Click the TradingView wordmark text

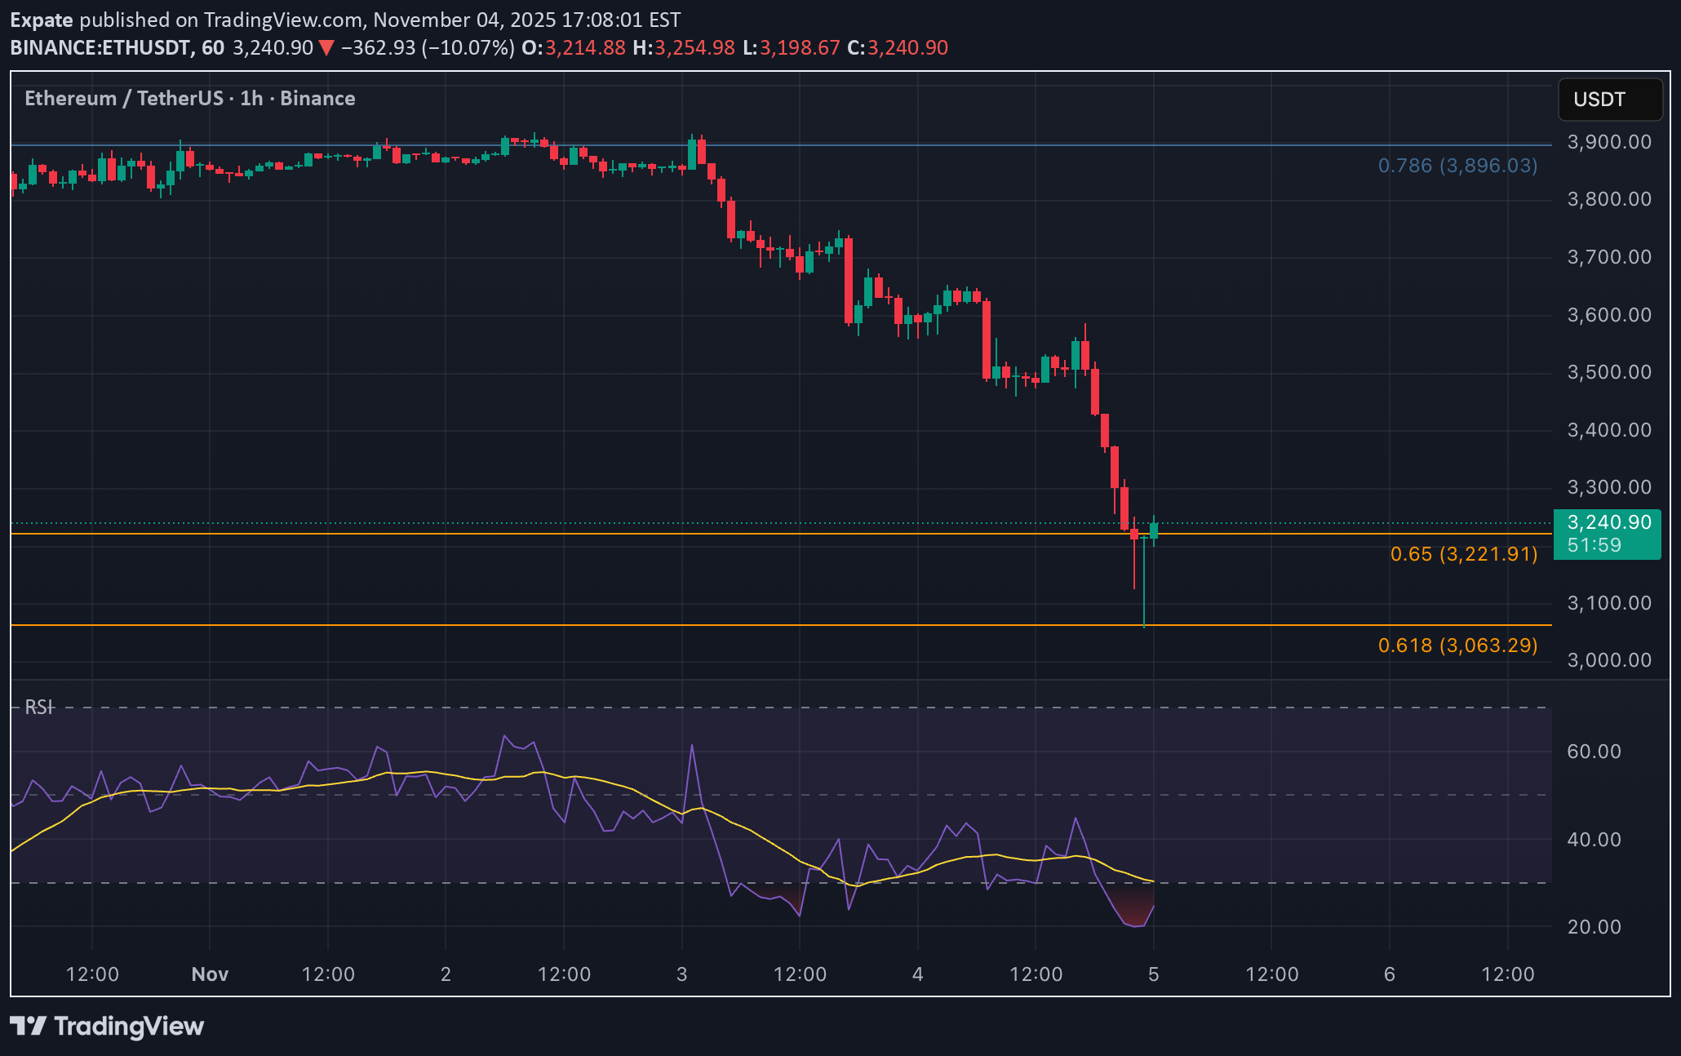tap(129, 1026)
